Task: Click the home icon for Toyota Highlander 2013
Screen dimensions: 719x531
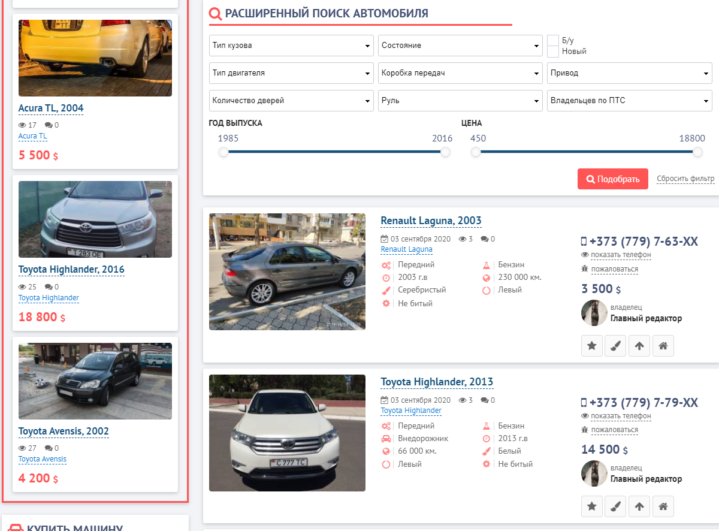Action: coord(663,506)
